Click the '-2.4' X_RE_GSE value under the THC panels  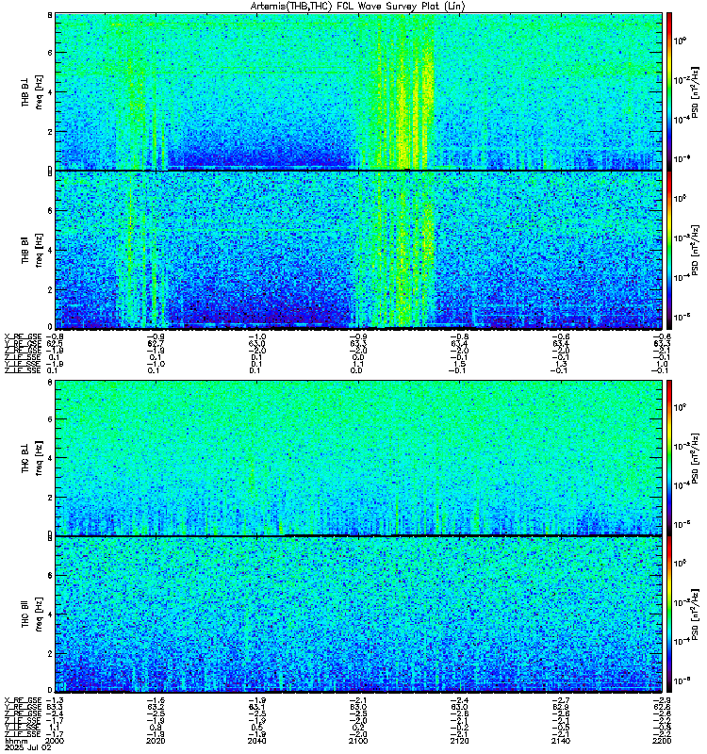point(459,700)
